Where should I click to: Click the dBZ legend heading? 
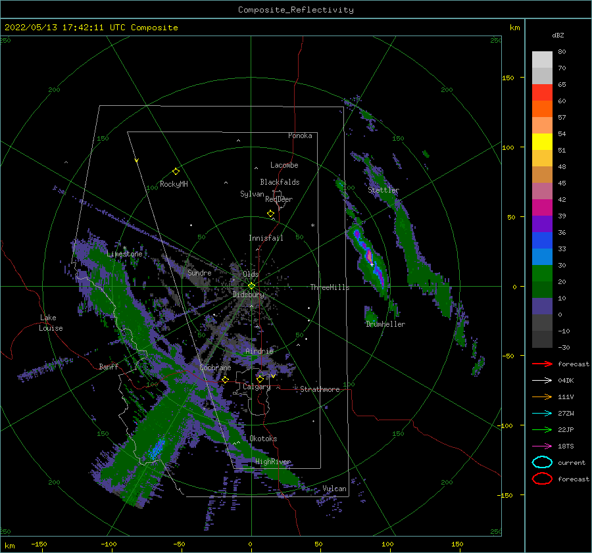[558, 36]
